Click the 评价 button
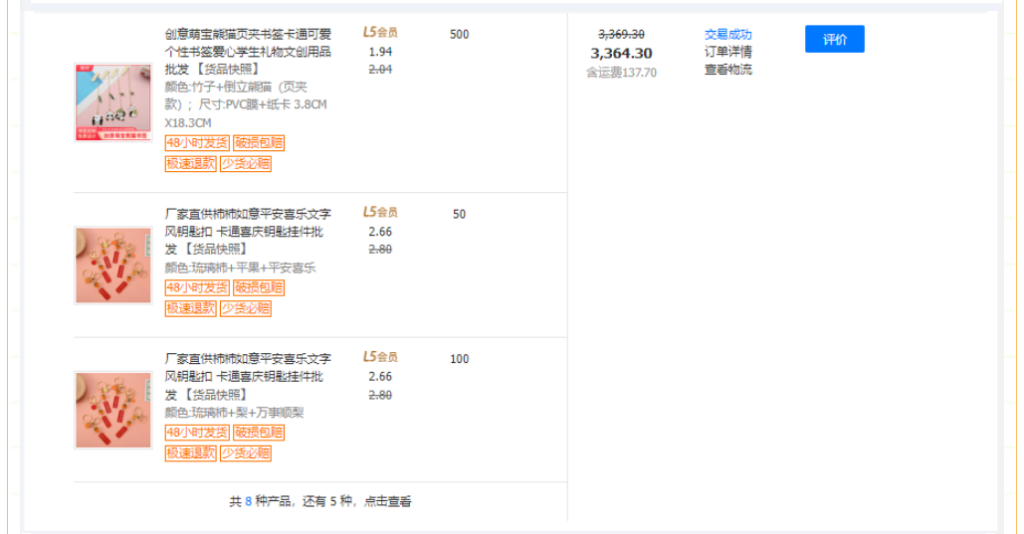1024x534 pixels. coord(834,40)
